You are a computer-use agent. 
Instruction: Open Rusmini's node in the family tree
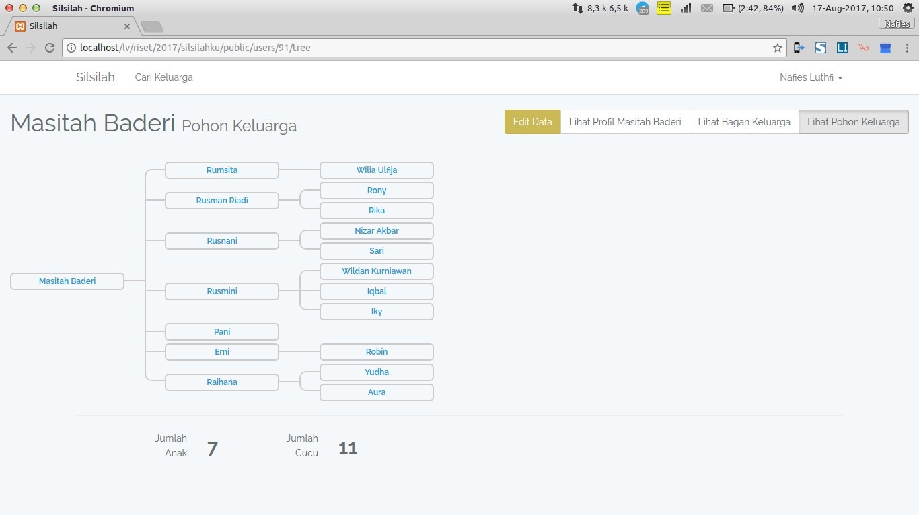(x=222, y=291)
